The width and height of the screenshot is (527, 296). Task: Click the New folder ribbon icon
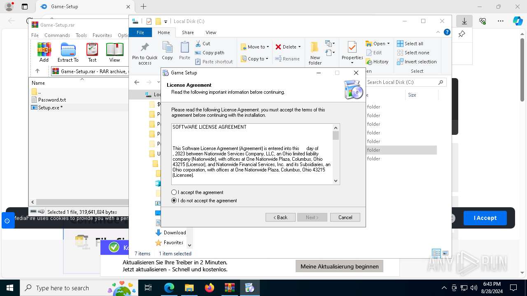[315, 53]
